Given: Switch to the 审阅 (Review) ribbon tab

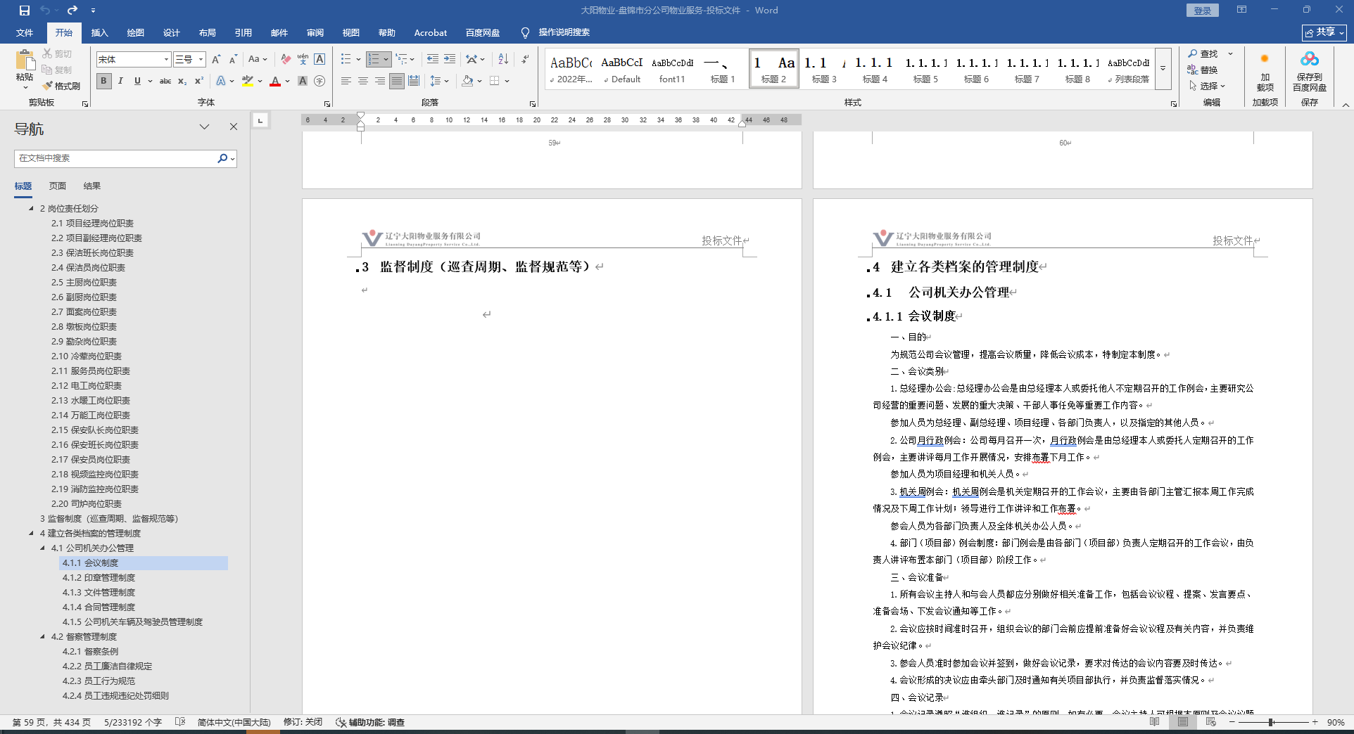Looking at the screenshot, I should click(315, 32).
